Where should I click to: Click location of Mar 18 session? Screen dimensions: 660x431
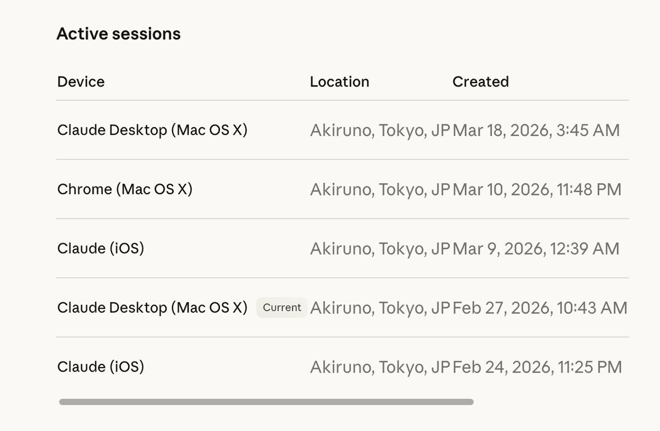(x=380, y=130)
